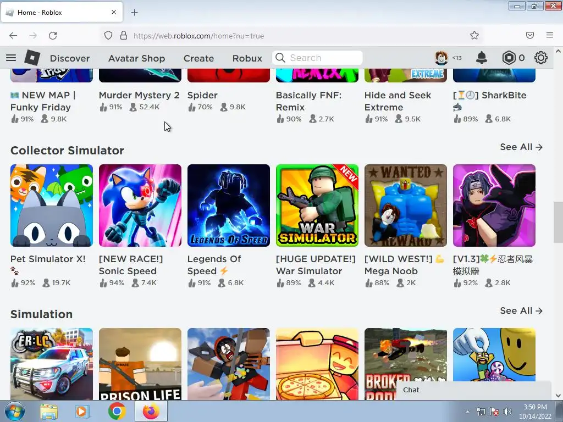Open the Windows Start menu

click(x=15, y=411)
